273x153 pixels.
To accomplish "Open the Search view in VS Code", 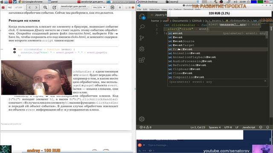I will point(142,27).
